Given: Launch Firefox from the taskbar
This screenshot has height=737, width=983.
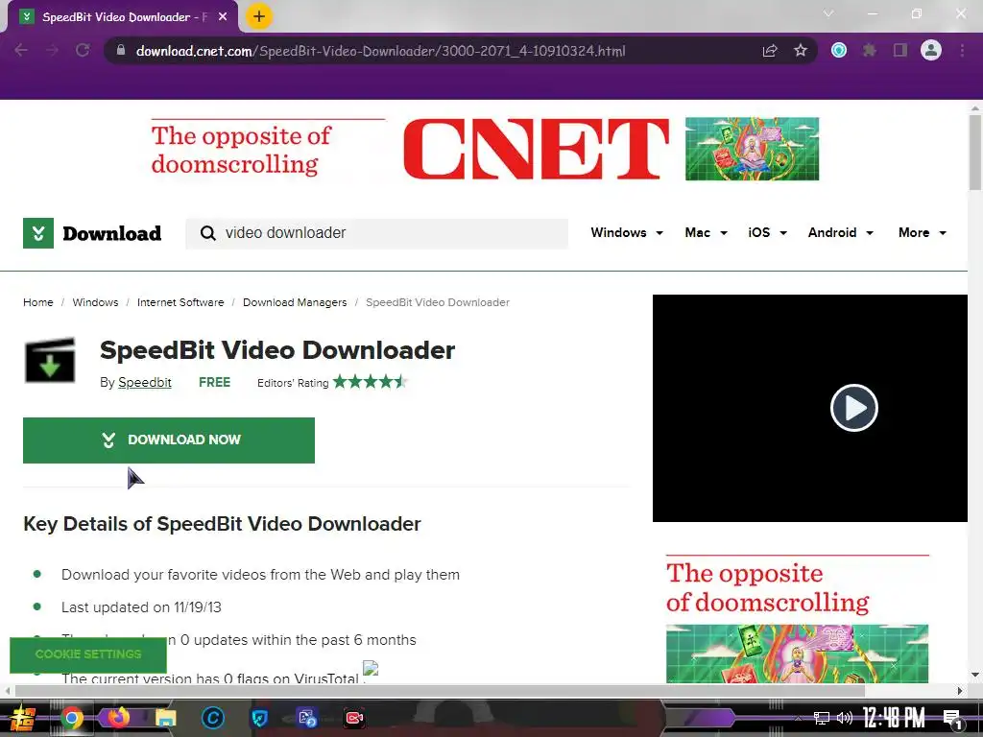Looking at the screenshot, I should pyautogui.click(x=118, y=718).
